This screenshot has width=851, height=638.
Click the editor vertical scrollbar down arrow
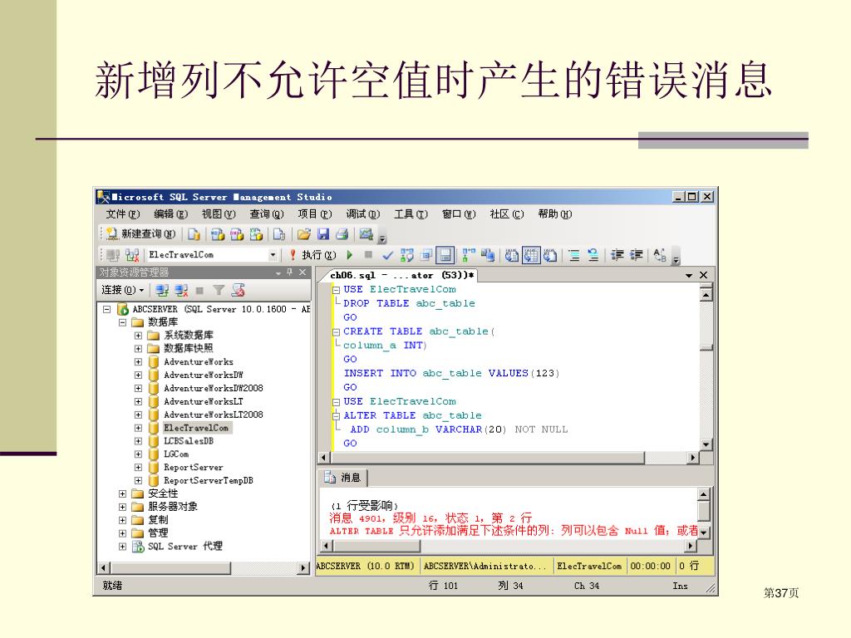tap(706, 444)
